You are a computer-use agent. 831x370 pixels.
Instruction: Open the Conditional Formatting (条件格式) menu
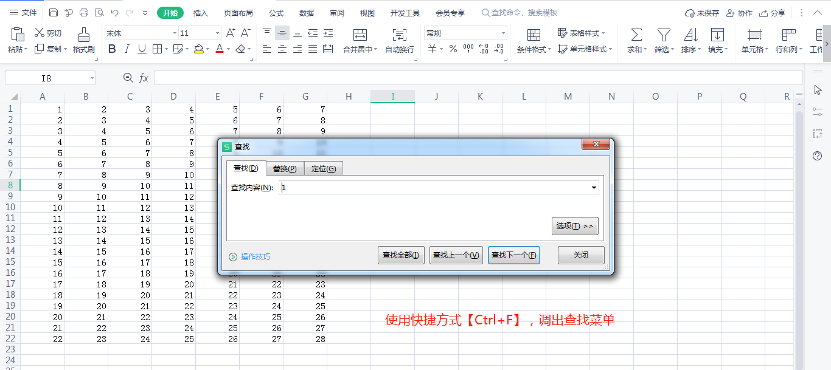tap(534, 40)
